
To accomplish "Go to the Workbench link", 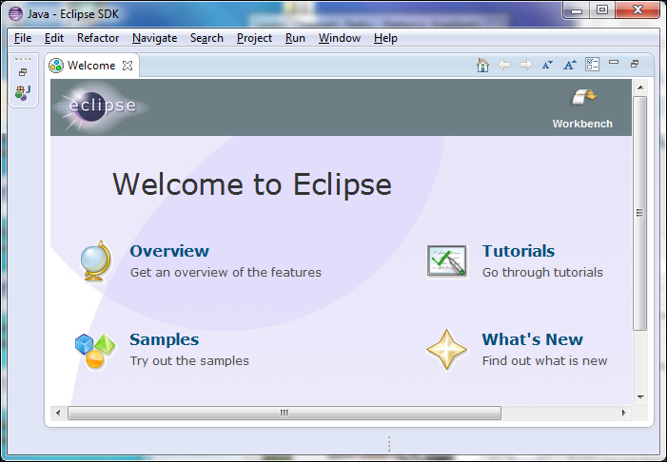I will point(582,124).
